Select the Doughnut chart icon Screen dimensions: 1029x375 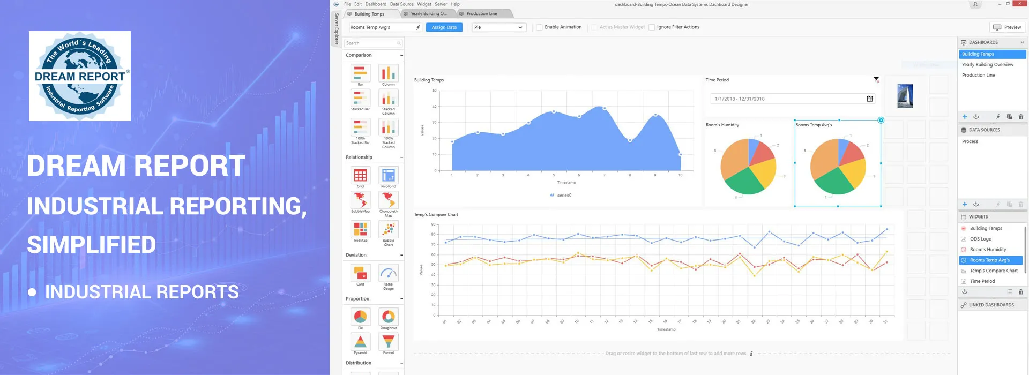point(388,317)
